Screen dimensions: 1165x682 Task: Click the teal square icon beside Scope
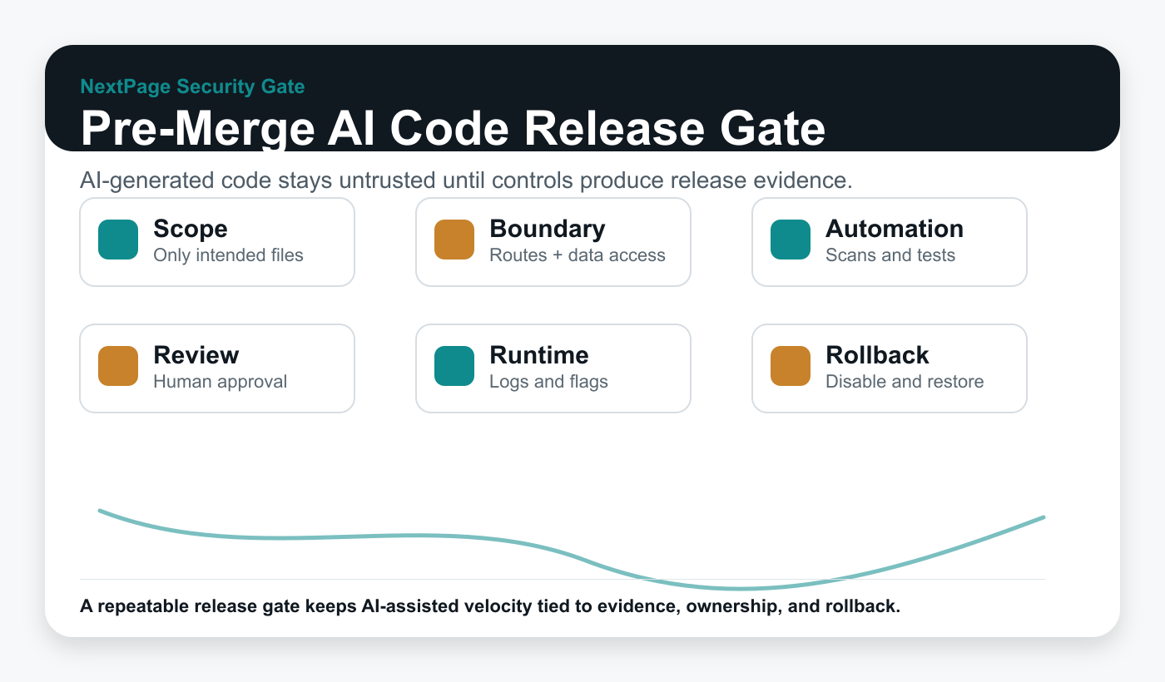(118, 240)
